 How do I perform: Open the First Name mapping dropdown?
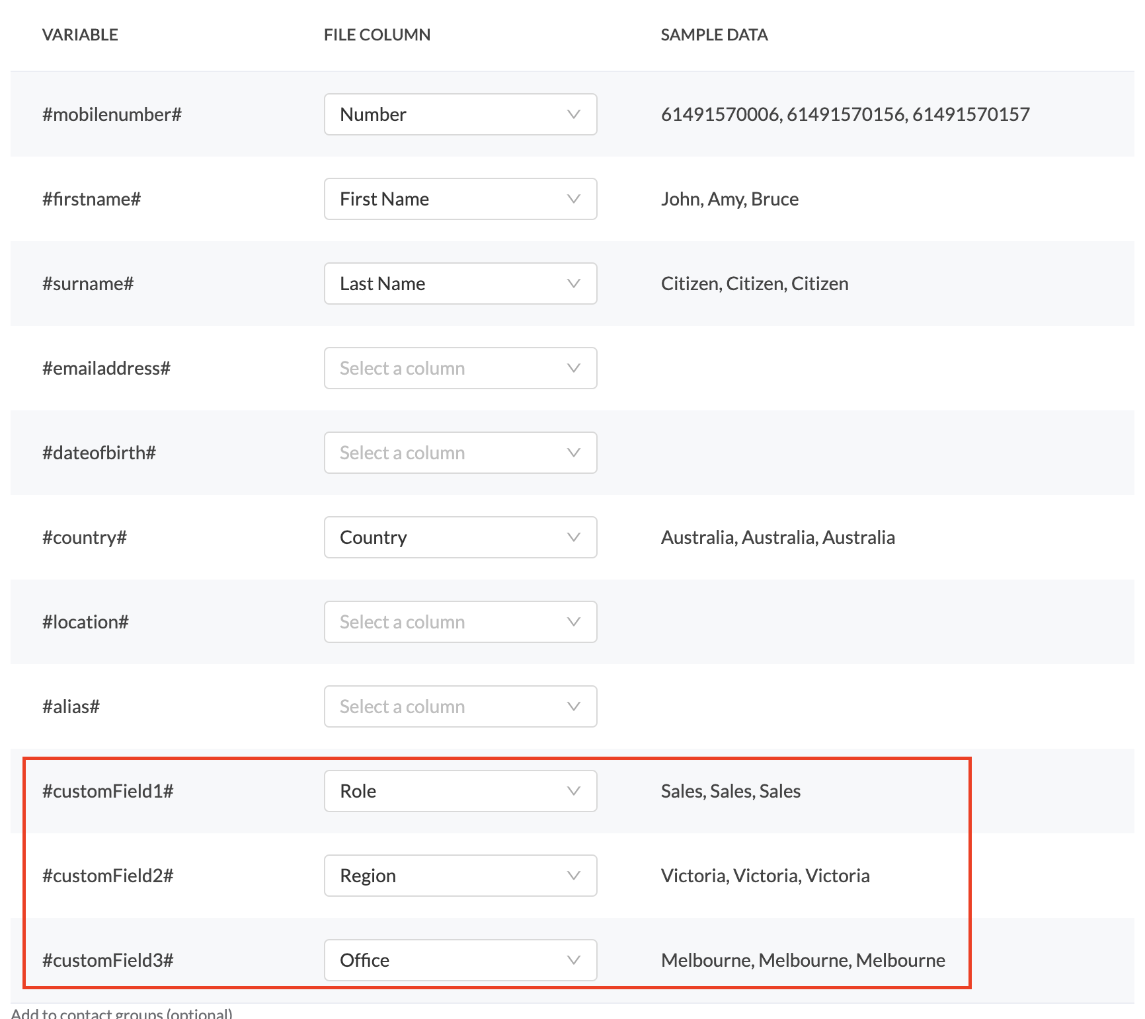[461, 199]
